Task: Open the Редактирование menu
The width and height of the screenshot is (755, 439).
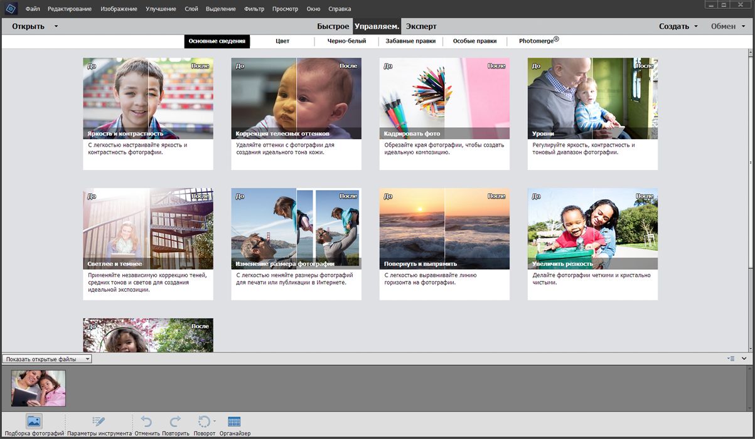Action: 69,9
